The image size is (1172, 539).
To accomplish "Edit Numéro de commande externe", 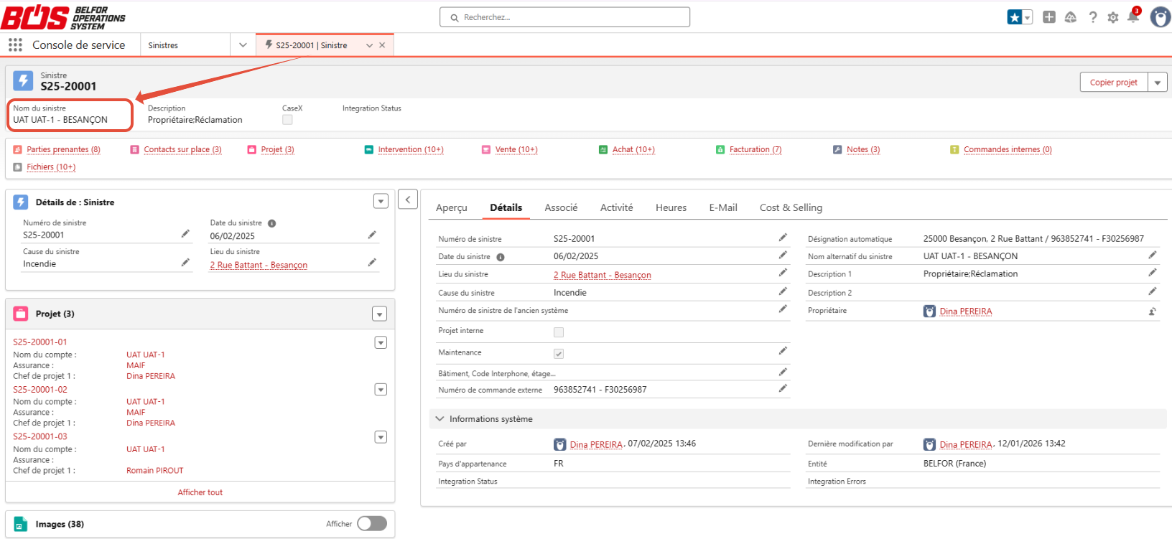I will point(783,388).
